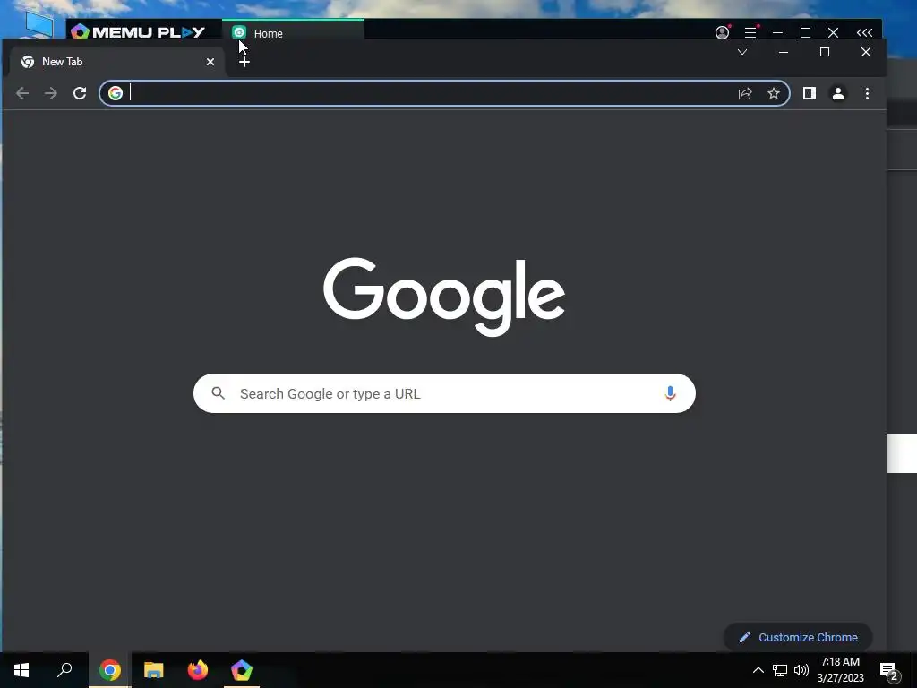Launch Firefox from the taskbar
The image size is (917, 688).
pyautogui.click(x=198, y=670)
